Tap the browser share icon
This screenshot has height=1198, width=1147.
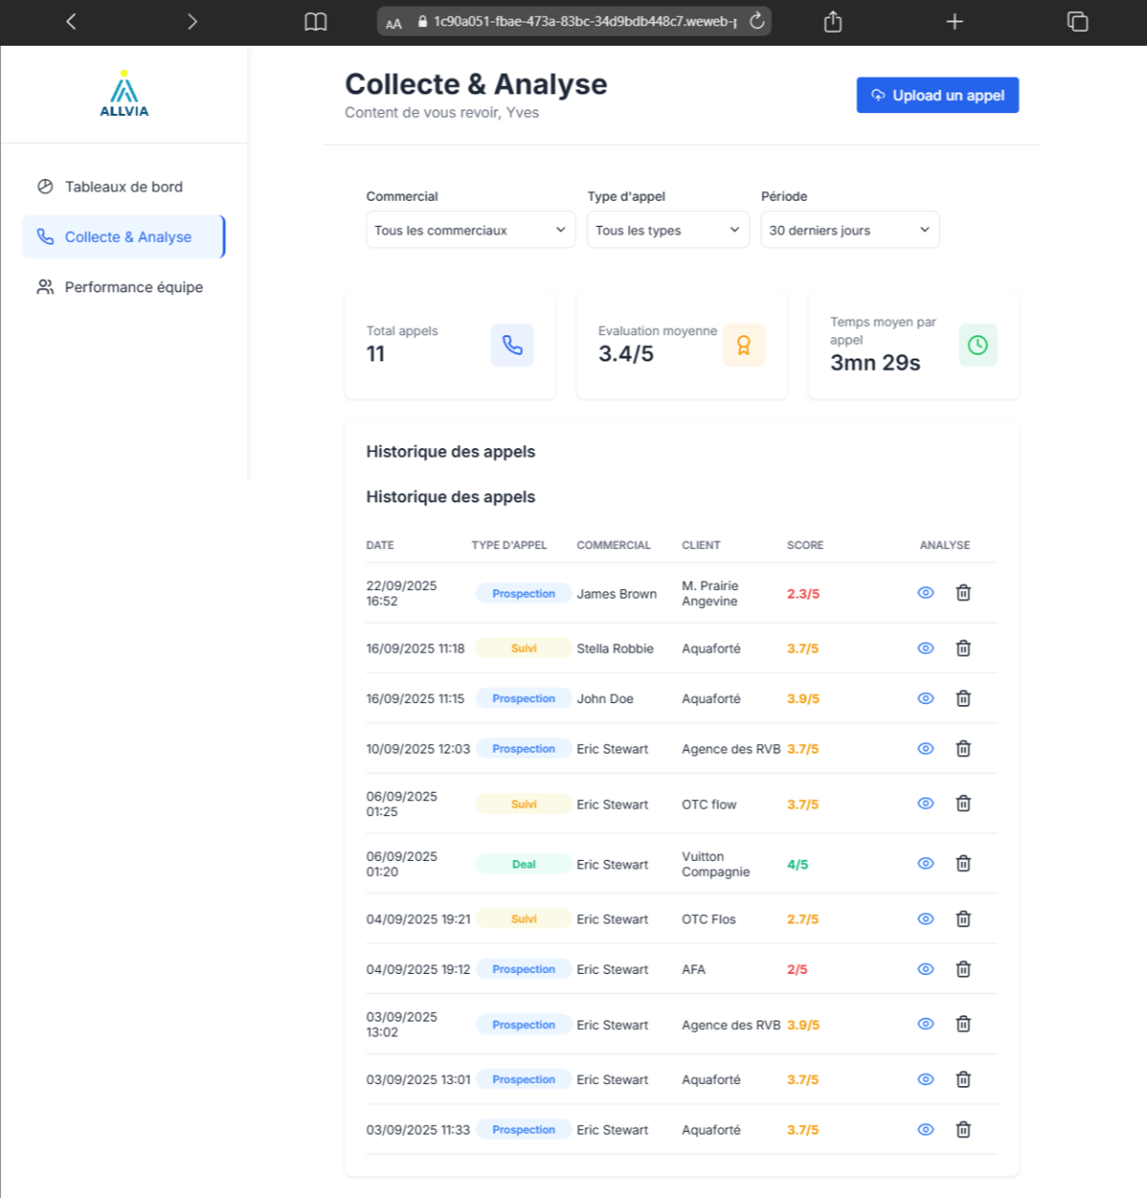(832, 21)
